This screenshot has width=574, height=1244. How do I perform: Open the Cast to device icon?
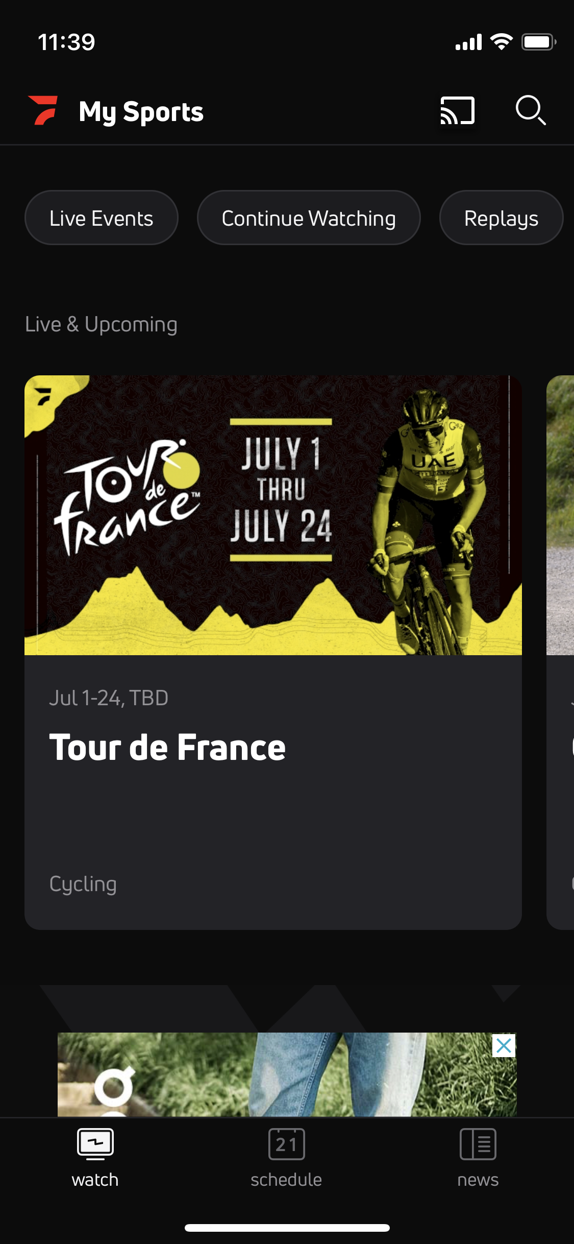point(457,110)
